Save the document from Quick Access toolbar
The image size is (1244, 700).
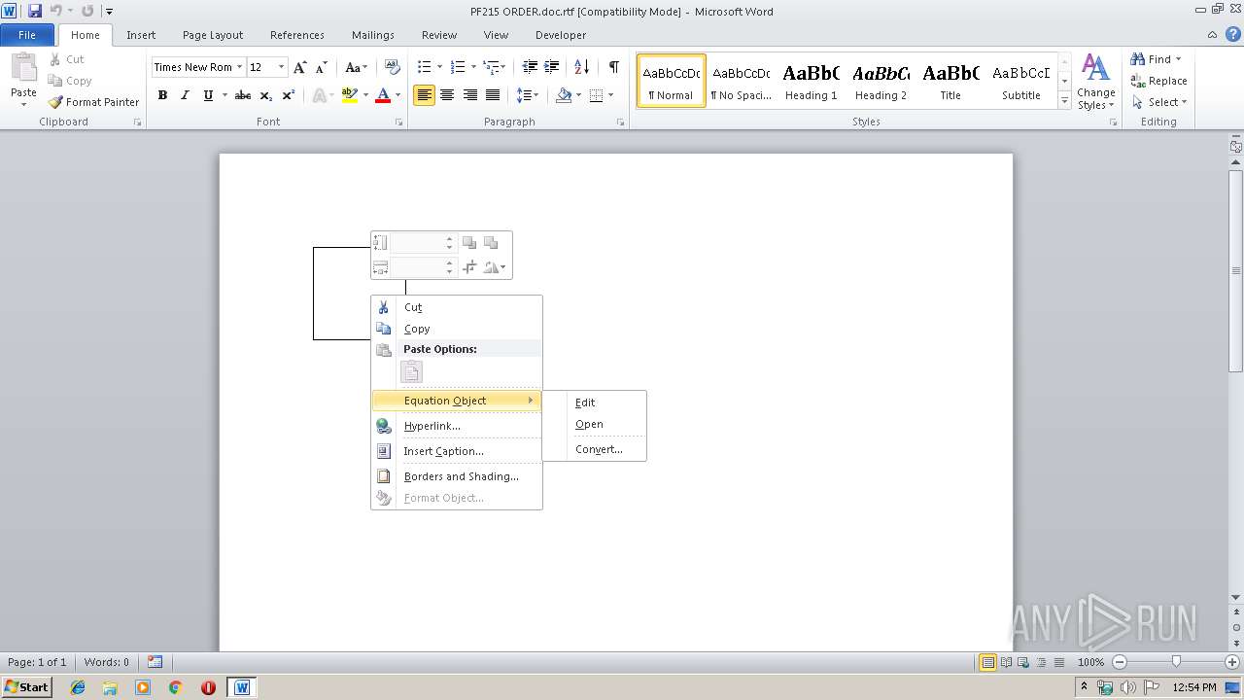point(35,11)
